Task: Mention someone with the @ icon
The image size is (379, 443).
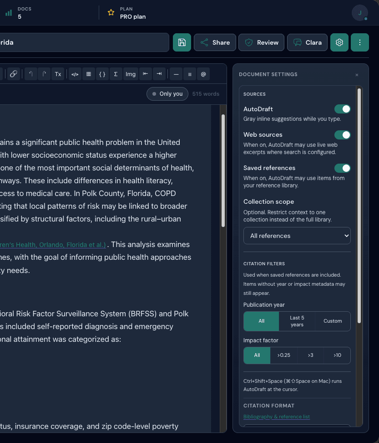Action: click(x=203, y=74)
